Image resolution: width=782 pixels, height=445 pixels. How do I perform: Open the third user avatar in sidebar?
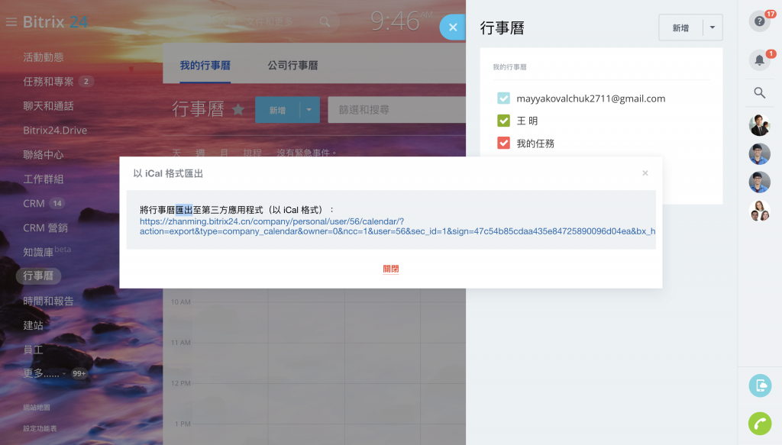[x=760, y=182]
